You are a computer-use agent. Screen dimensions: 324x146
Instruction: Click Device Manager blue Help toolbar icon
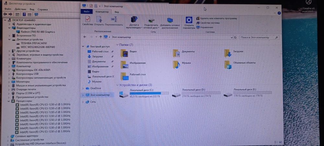tap(24, 15)
